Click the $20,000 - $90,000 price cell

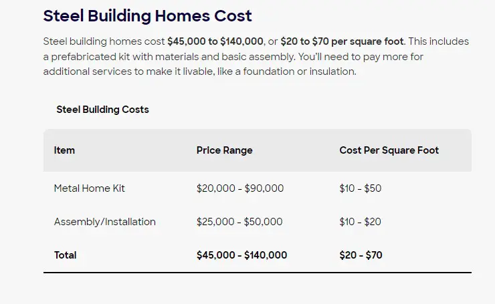[240, 188]
